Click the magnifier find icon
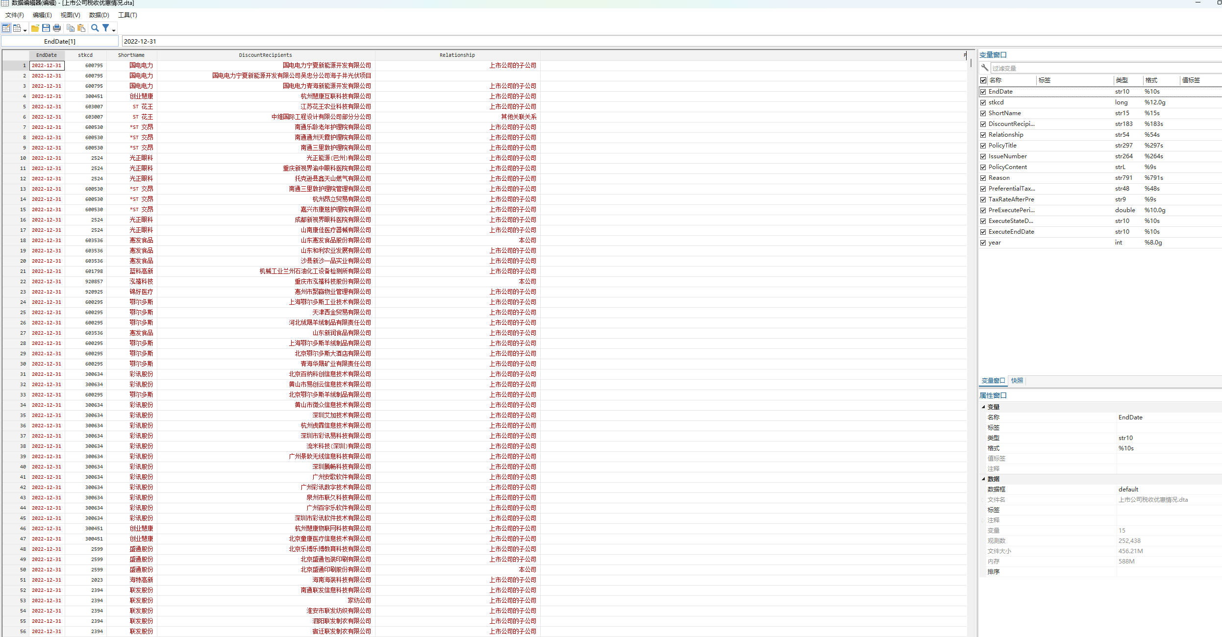The image size is (1222, 637). click(95, 28)
